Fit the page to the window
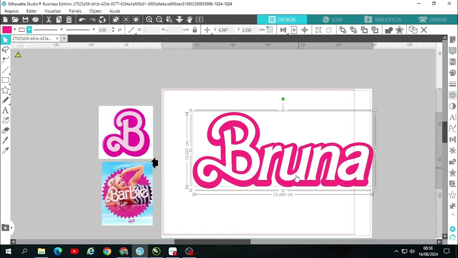The height and width of the screenshot is (258, 458). pyautogui.click(x=199, y=19)
